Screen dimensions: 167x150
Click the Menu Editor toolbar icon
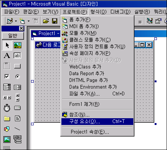tap(36, 21)
